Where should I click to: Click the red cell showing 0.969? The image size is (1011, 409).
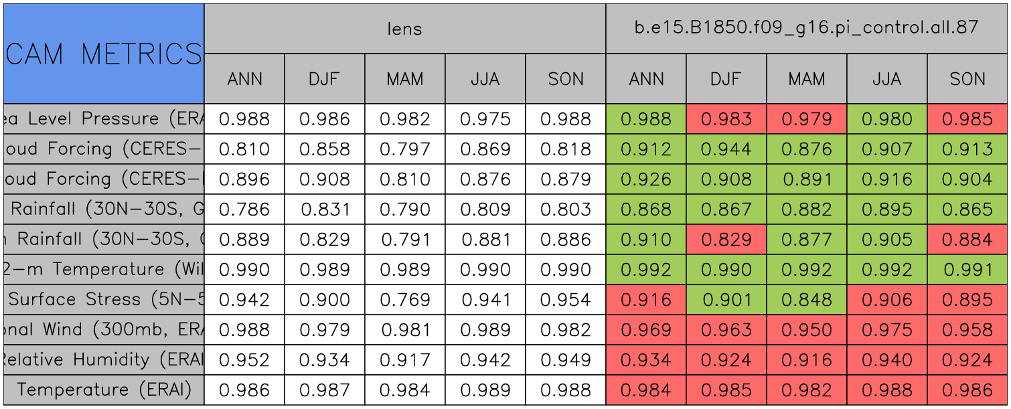click(x=646, y=330)
